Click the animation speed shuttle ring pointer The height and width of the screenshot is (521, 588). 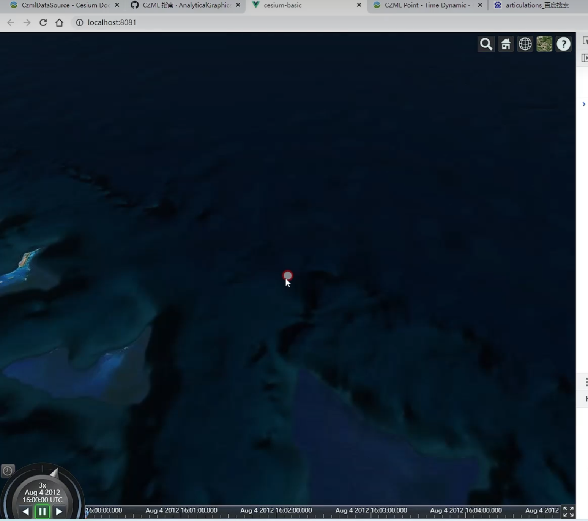click(x=54, y=473)
